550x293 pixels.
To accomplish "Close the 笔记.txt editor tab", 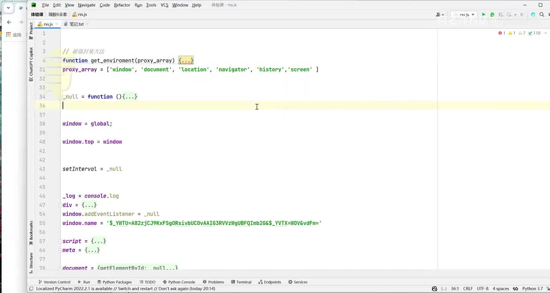I will click(x=87, y=24).
